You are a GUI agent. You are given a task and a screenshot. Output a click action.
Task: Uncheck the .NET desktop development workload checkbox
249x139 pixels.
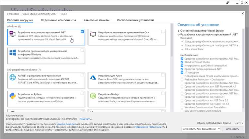coord(82,32)
